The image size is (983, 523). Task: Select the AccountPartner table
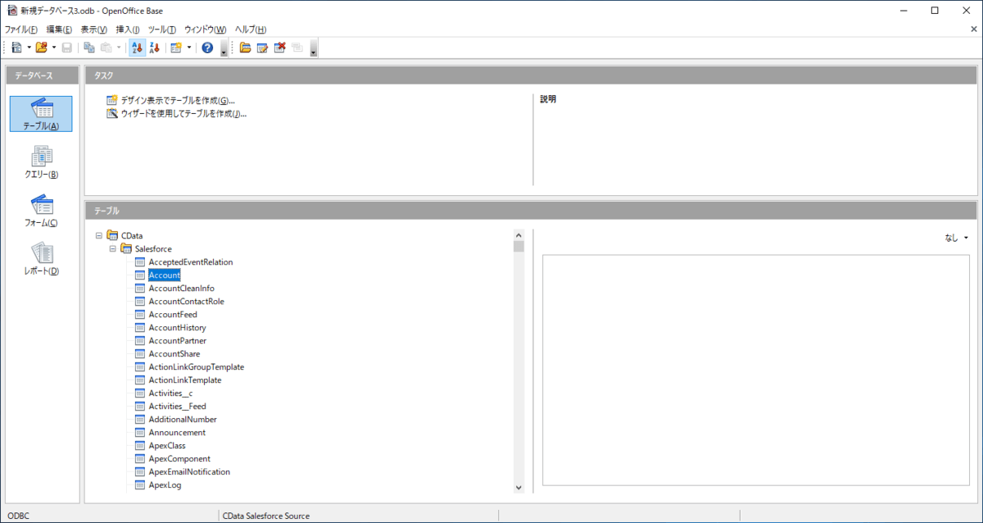coord(177,340)
